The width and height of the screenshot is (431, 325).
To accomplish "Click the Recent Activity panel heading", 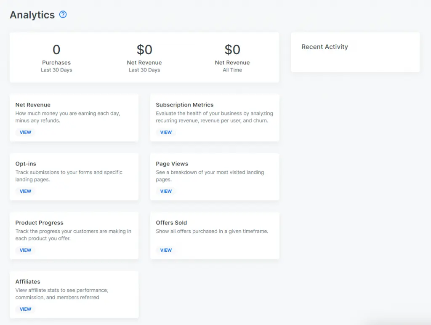I will tap(325, 47).
